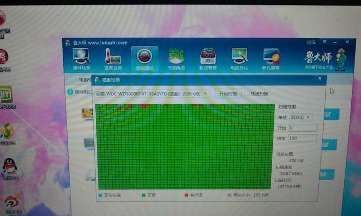Click the 正在扫描 cyan legend swatch
This screenshot has height=216, width=361.
click(100, 195)
